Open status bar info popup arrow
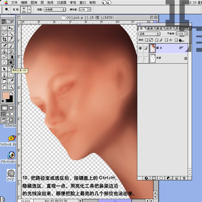The height and width of the screenshot is (202, 202). [x=80, y=200]
